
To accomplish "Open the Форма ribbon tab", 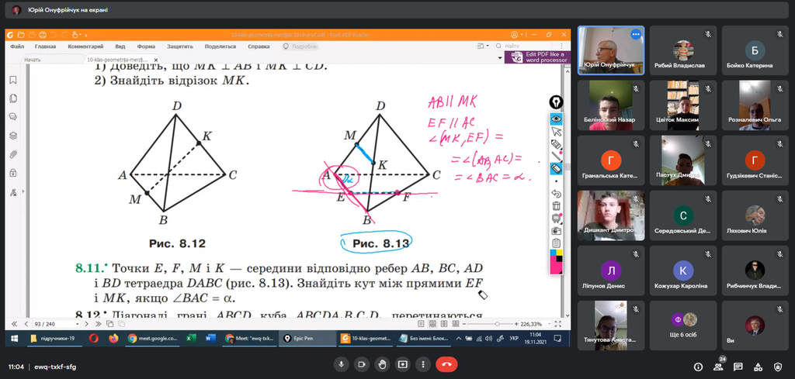I will point(146,47).
